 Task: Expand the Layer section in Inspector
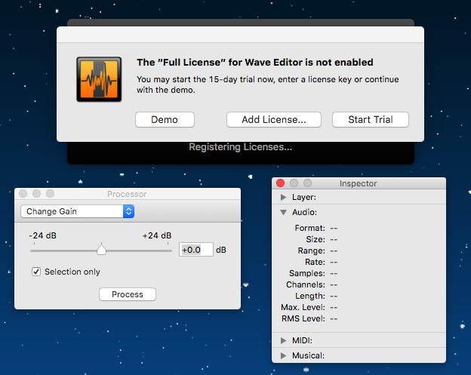point(283,197)
